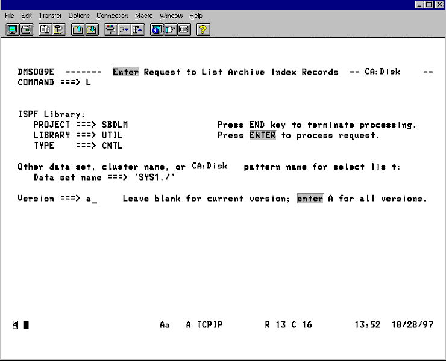This screenshot has width=446, height=361.
Task: Click the COMMAND field containing L
Action: click(x=89, y=82)
